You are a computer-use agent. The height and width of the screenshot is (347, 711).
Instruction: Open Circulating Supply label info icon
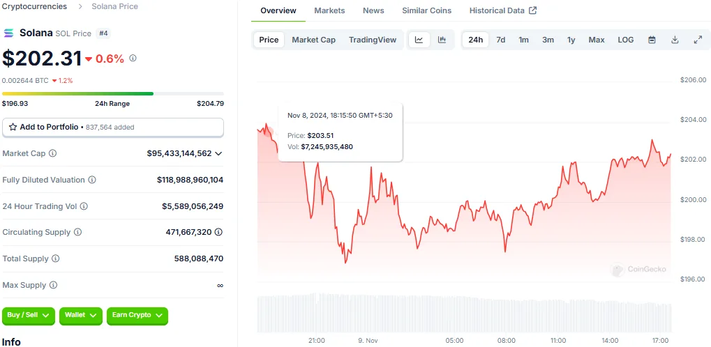click(x=77, y=232)
